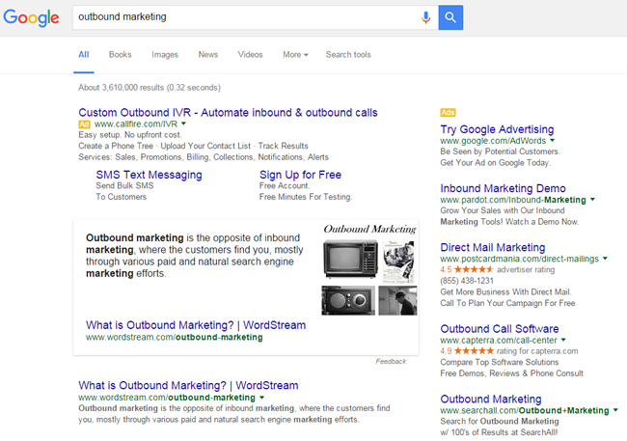
Task: Click the vintage television thumbnail
Action: [350, 259]
